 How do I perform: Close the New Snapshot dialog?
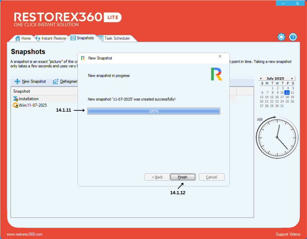tap(220, 56)
